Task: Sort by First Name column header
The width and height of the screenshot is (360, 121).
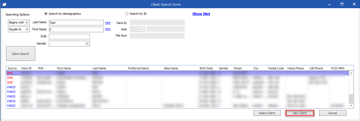Action: 64,68
